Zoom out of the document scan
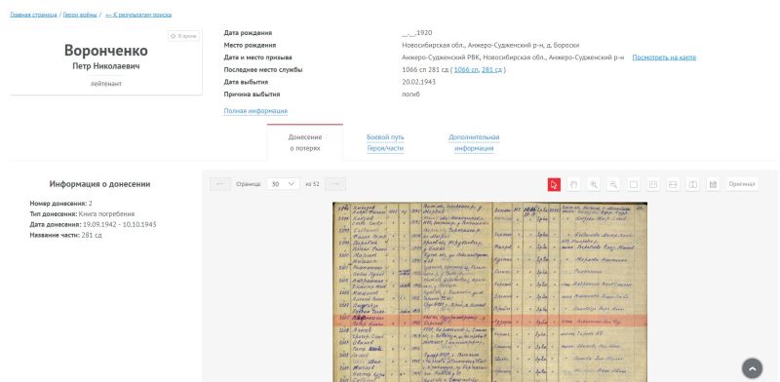The height and width of the screenshot is (382, 780). click(x=613, y=184)
